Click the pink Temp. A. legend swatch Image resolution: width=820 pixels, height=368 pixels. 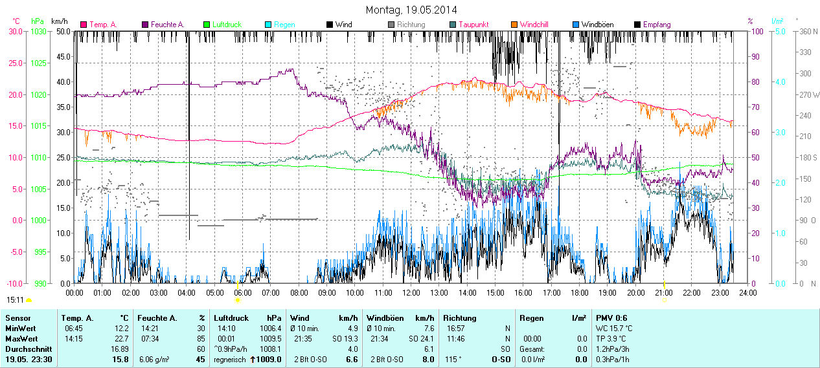pos(84,25)
